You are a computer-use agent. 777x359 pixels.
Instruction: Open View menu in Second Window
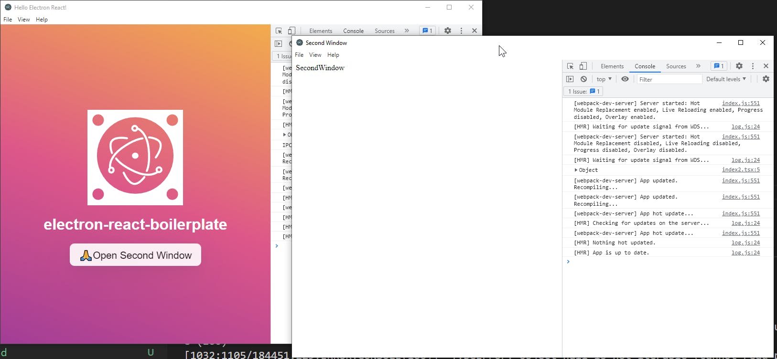315,55
